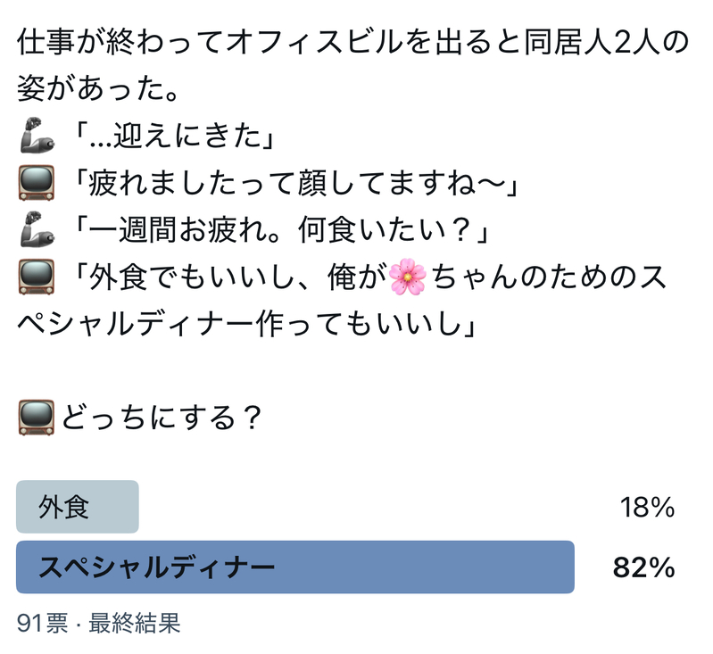Click the quote 「…迎えにきた」
Screen dimensions: 713x654
pyautogui.click(x=174, y=137)
